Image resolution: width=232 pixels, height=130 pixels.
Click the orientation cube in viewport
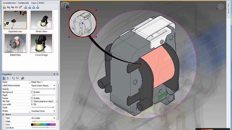[x=220, y=6]
